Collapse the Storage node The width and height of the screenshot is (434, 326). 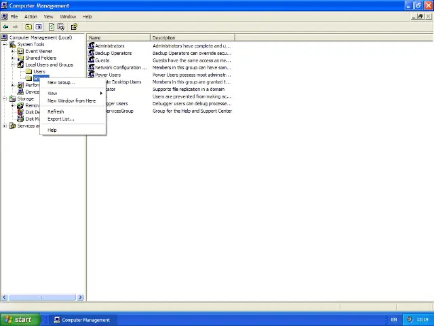pyautogui.click(x=5, y=98)
